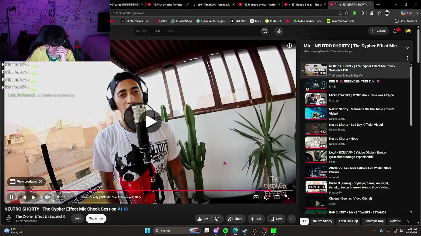The height and width of the screenshot is (236, 421).
Task: Open The Cypher Effect En Español channel avatar
Action: (x=9, y=219)
